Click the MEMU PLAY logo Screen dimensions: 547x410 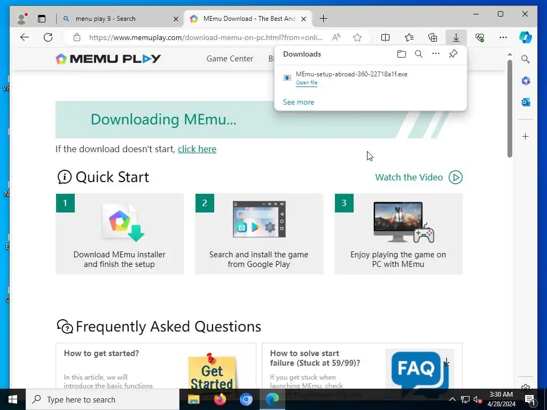(x=108, y=59)
